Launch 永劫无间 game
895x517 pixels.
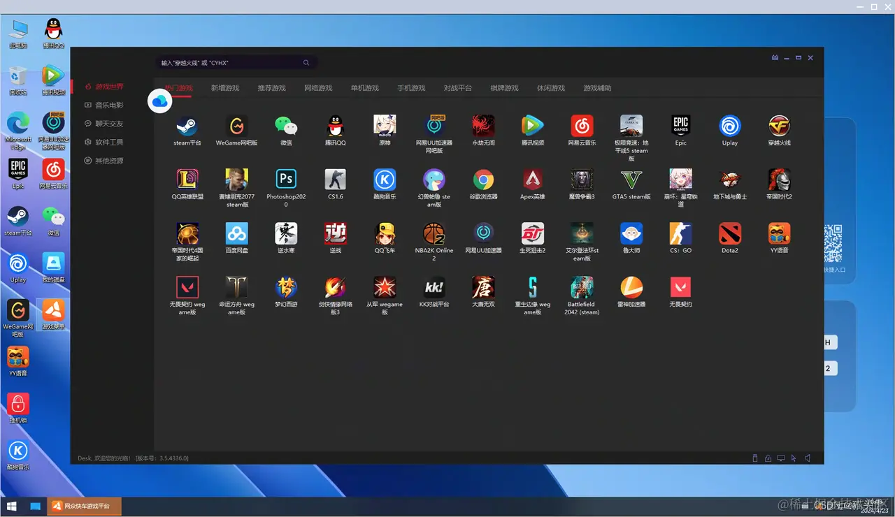pos(483,126)
